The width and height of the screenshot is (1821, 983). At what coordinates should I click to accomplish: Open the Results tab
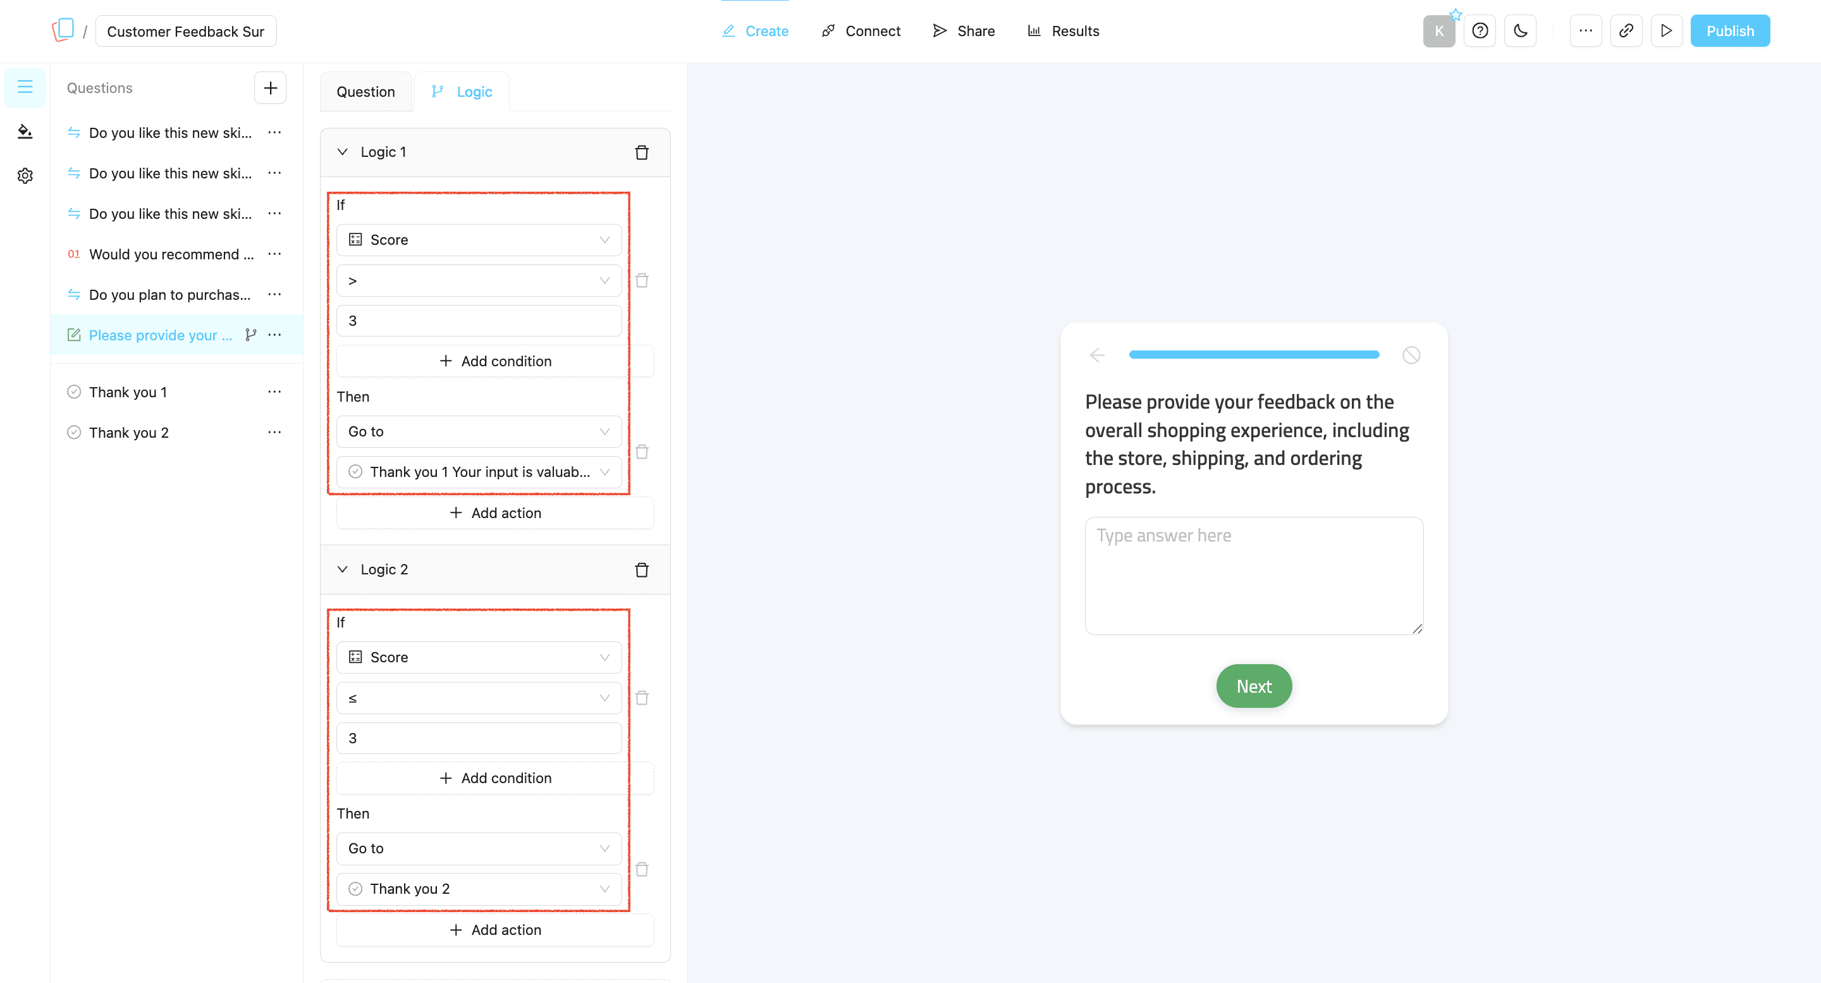1063,30
